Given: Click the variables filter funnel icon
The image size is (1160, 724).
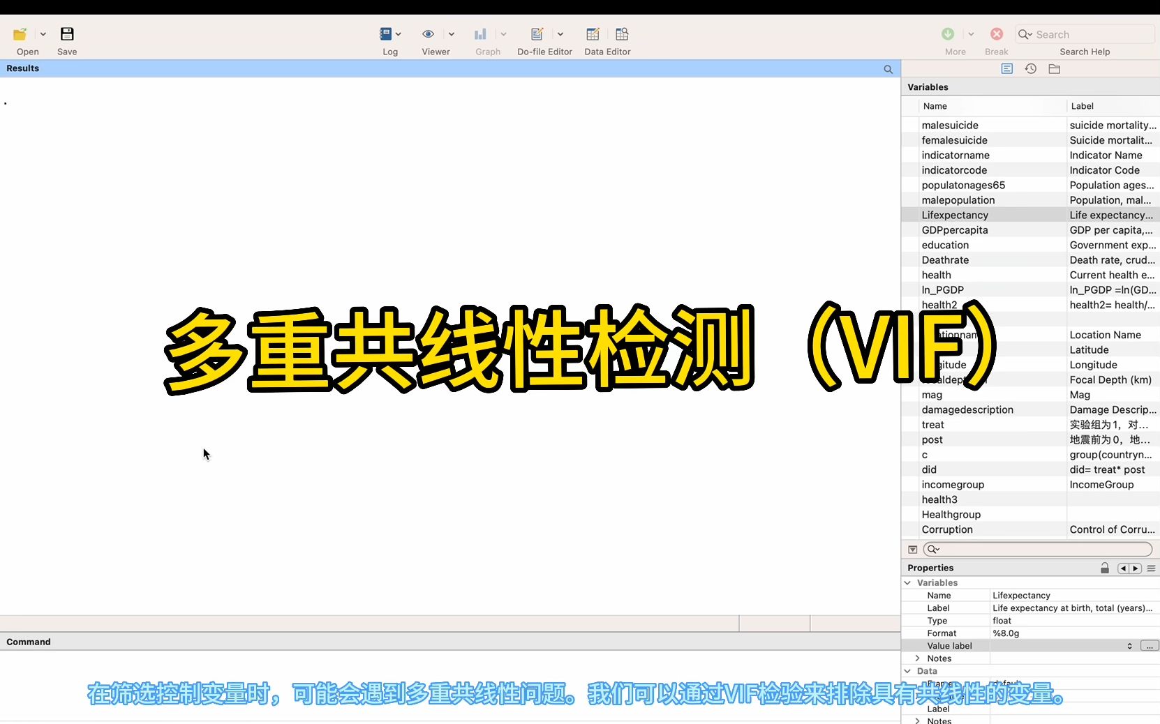Looking at the screenshot, I should click(912, 550).
